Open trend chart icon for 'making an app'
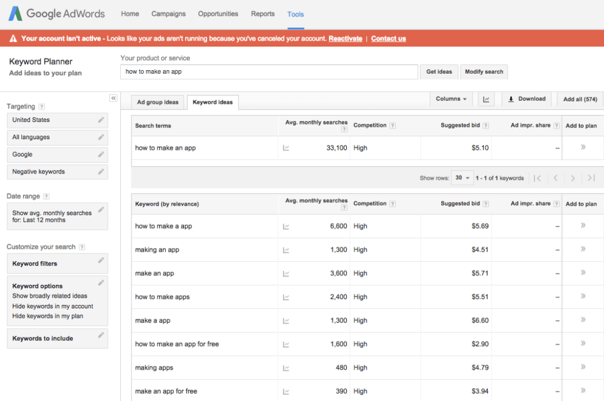 [x=286, y=250]
